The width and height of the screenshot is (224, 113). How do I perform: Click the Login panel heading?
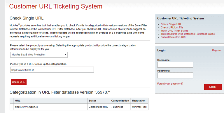(161, 50)
